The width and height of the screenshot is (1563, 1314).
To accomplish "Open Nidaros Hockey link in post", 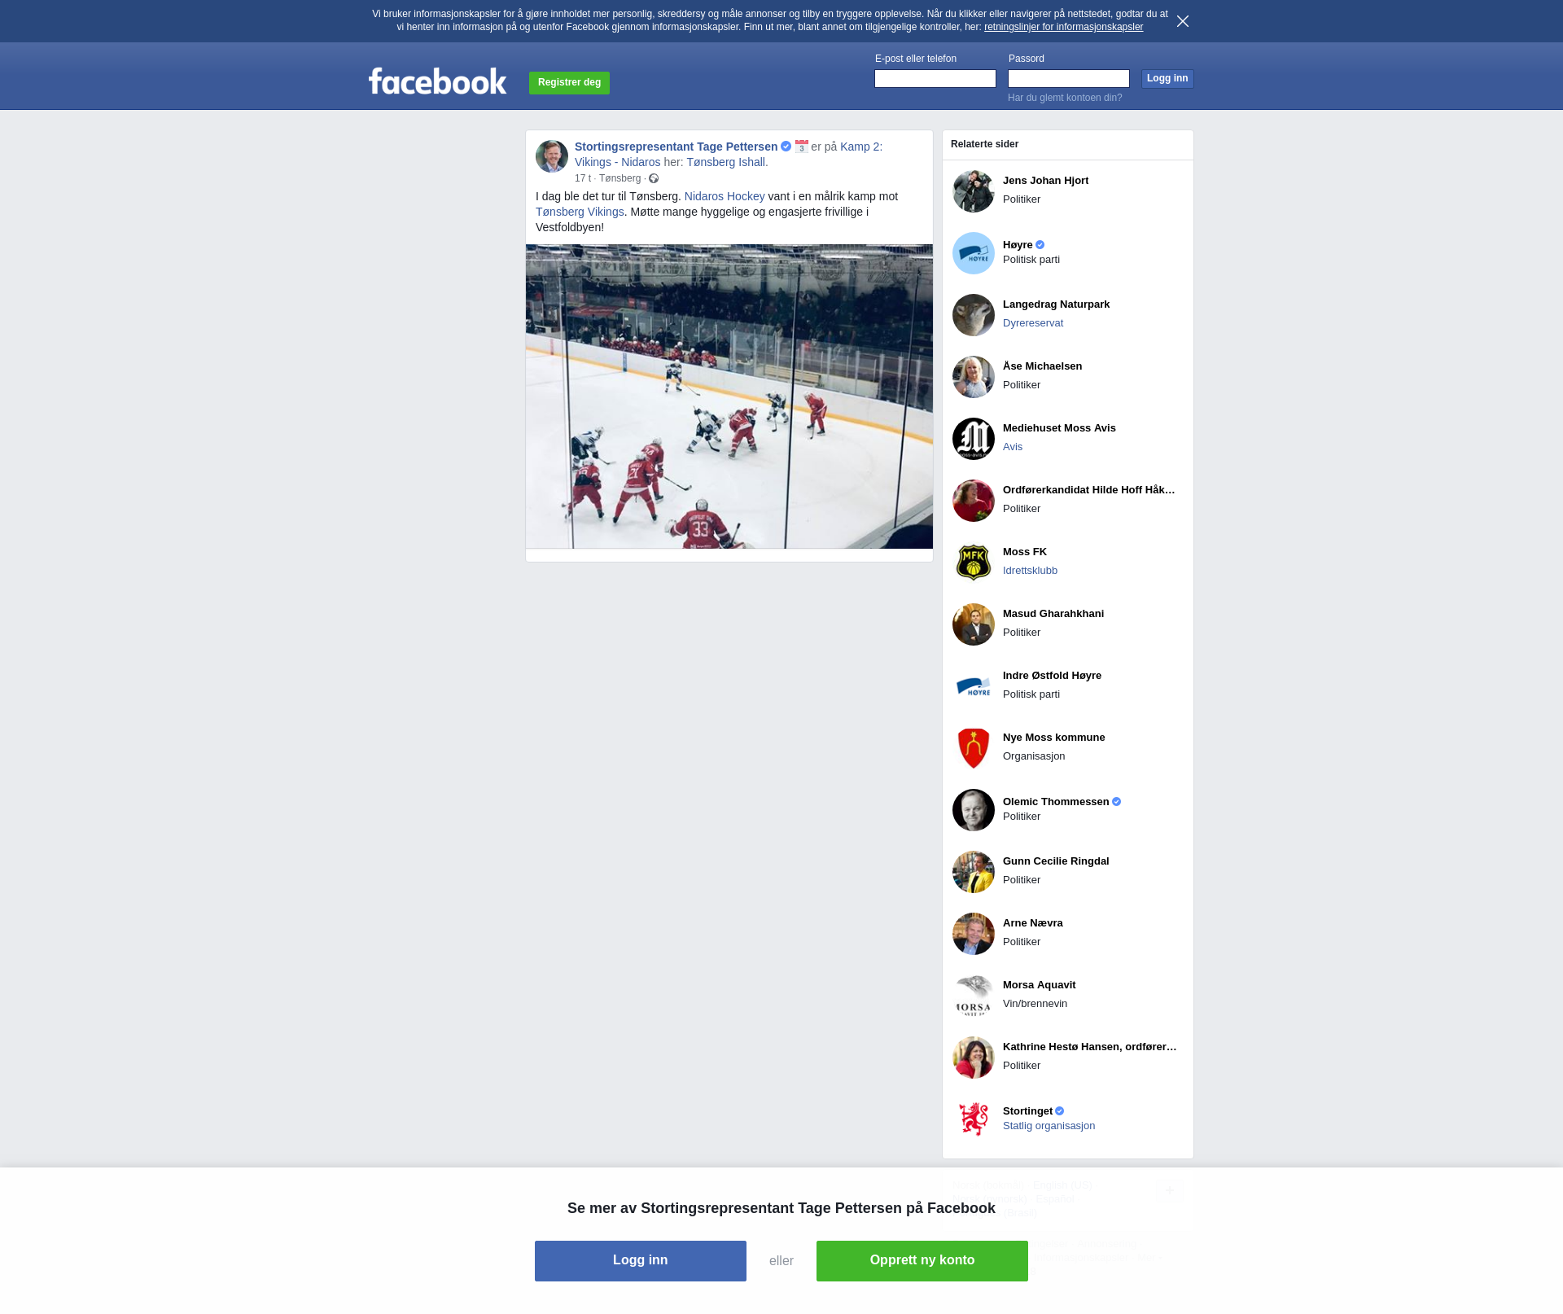I will [x=725, y=196].
